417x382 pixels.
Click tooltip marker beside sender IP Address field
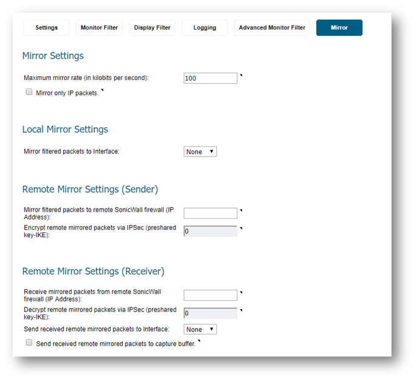(241, 210)
